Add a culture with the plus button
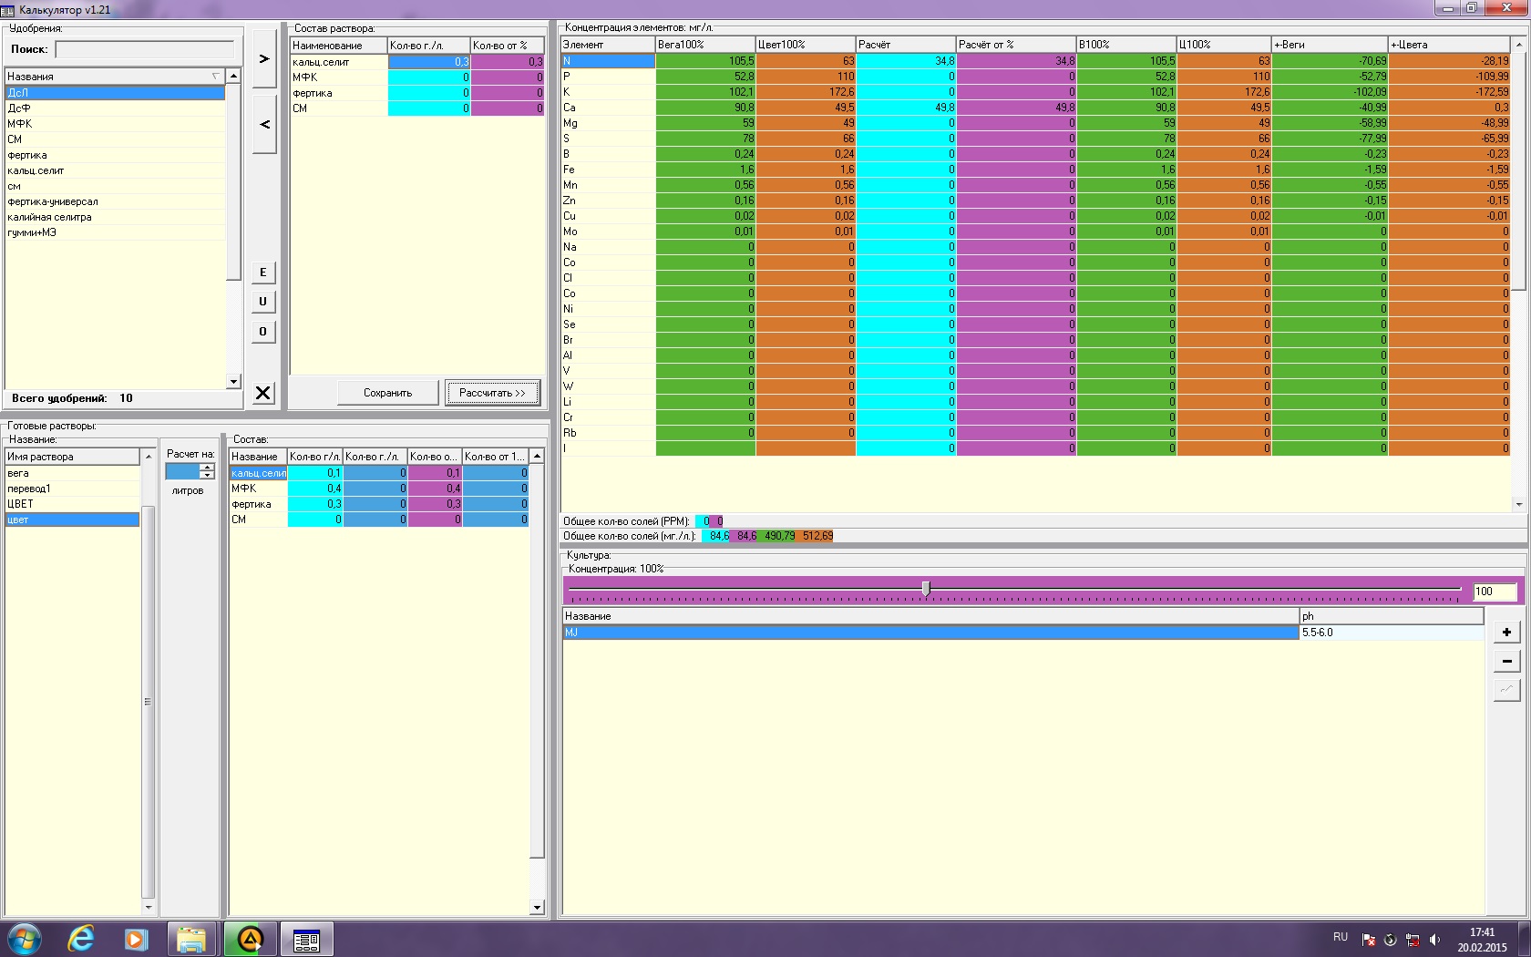This screenshot has width=1531, height=957. tap(1506, 633)
